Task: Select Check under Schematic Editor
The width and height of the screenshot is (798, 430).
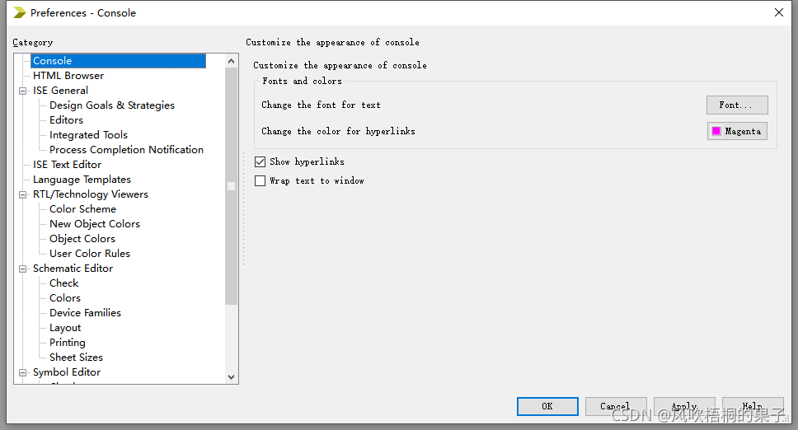Action: click(x=64, y=283)
